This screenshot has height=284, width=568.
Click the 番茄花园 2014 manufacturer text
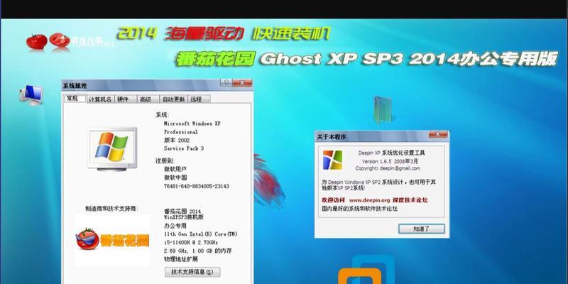pos(182,211)
